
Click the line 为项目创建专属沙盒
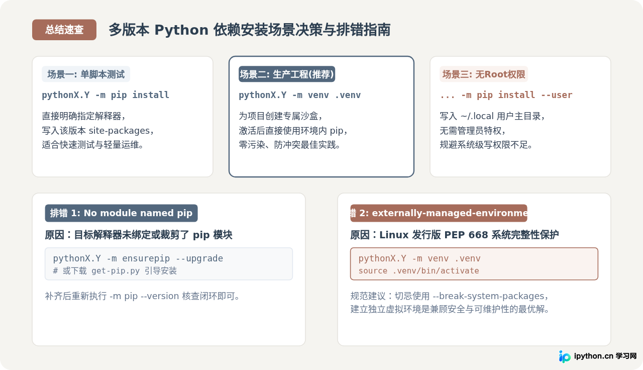[281, 116]
